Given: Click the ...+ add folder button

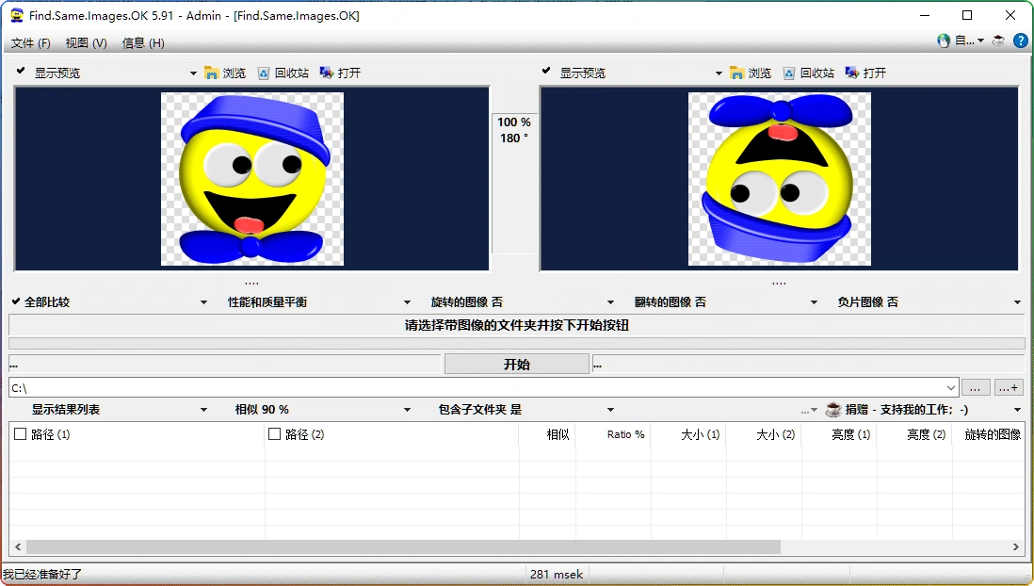Looking at the screenshot, I should point(1008,387).
